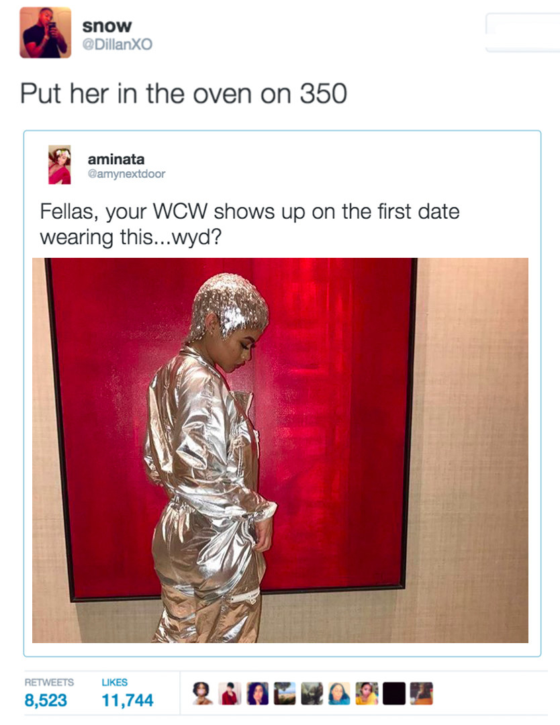The height and width of the screenshot is (725, 560).
Task: Open liker avatar in yellow top
Action: 366,693
